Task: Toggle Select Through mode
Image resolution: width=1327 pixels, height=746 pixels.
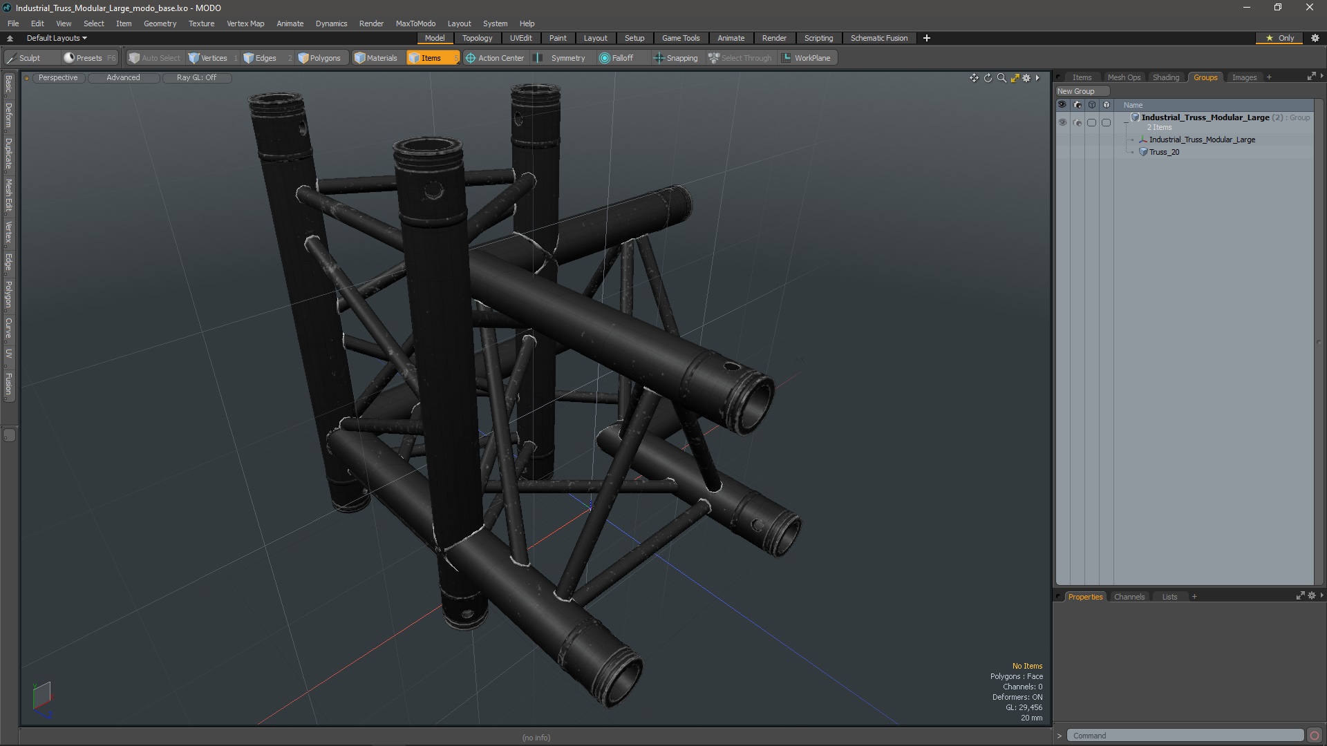Action: pos(740,58)
